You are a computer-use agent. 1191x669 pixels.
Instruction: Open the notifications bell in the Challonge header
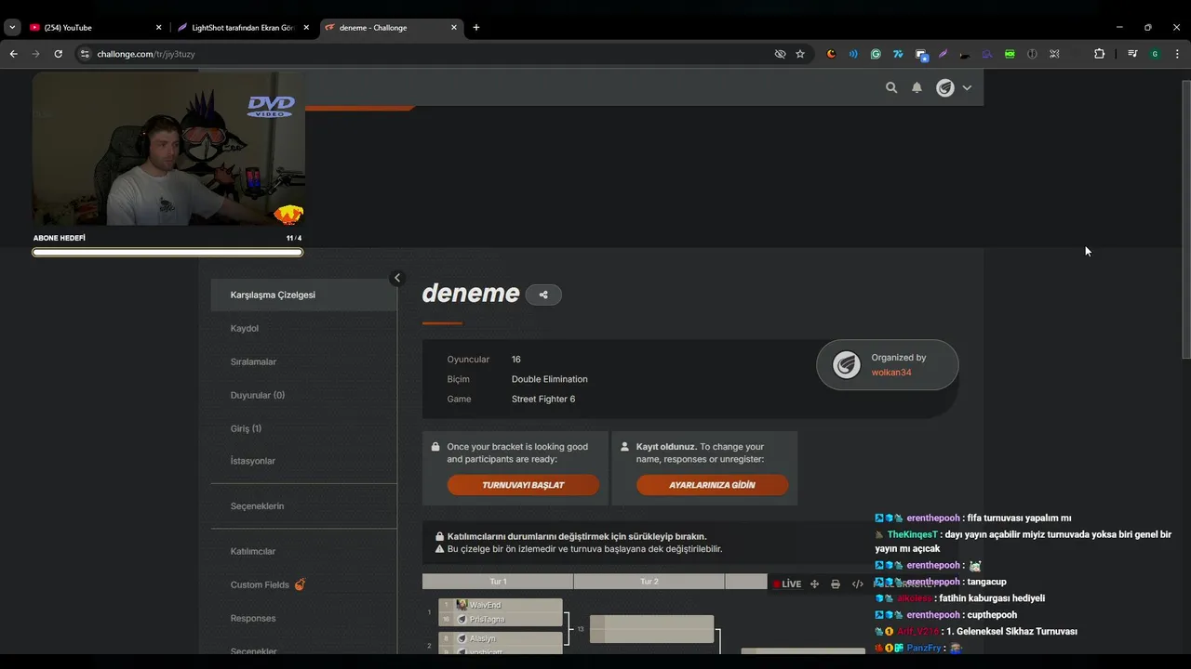pos(917,87)
